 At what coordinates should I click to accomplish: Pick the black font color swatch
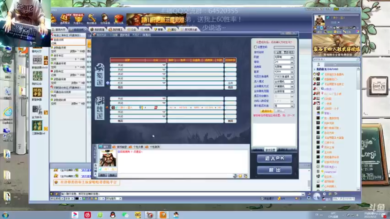click(77, 199)
